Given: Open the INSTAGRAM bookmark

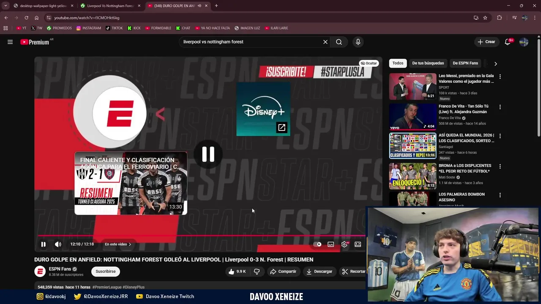Looking at the screenshot, I should tap(89, 28).
